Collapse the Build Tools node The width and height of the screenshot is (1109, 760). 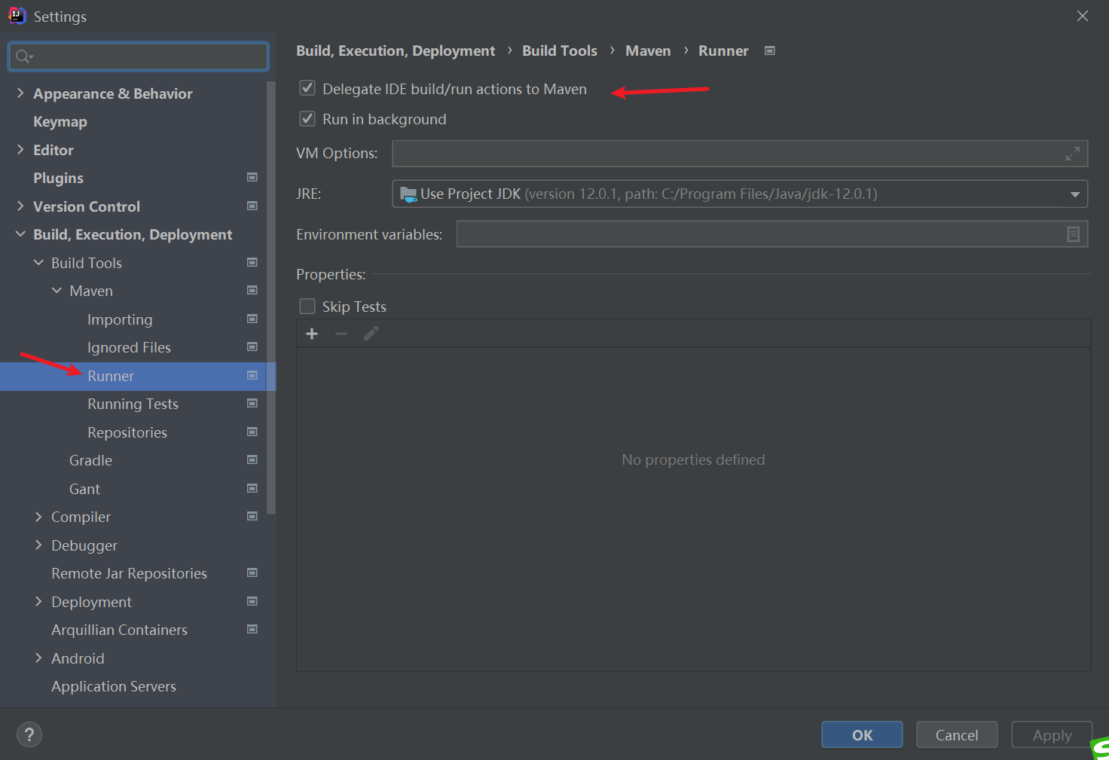tap(38, 262)
